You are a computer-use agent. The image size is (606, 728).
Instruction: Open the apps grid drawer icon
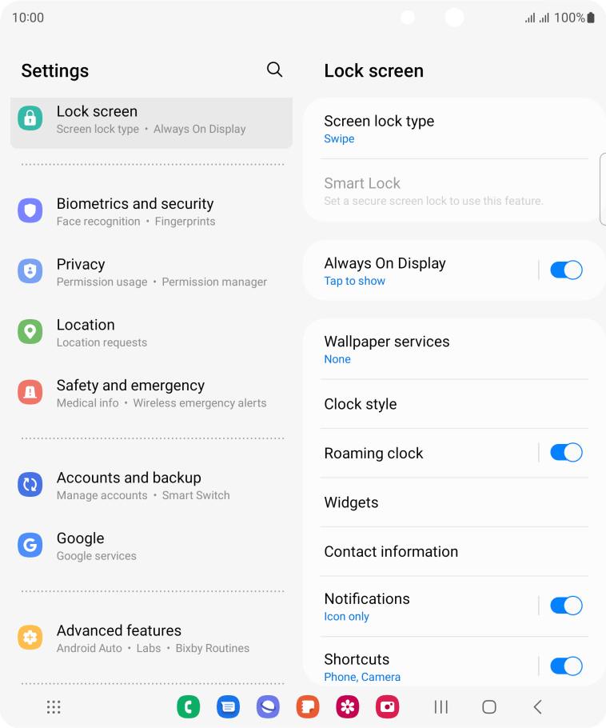tap(54, 706)
